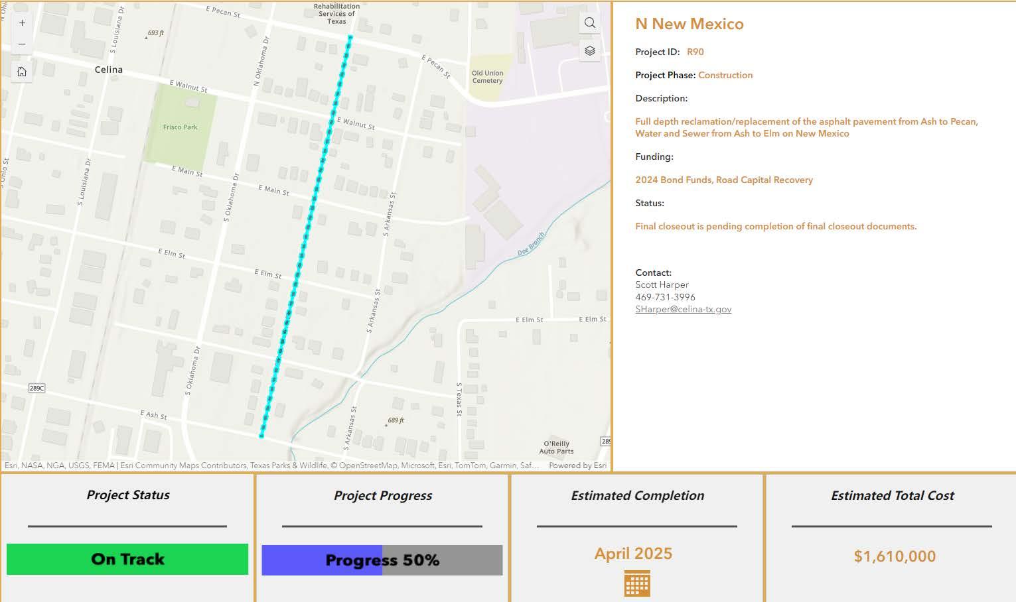
Task: Click the $1,610,000 estimated cost value
Action: point(895,556)
